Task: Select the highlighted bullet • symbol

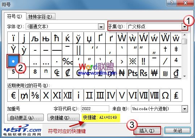Action: (x=13, y=61)
